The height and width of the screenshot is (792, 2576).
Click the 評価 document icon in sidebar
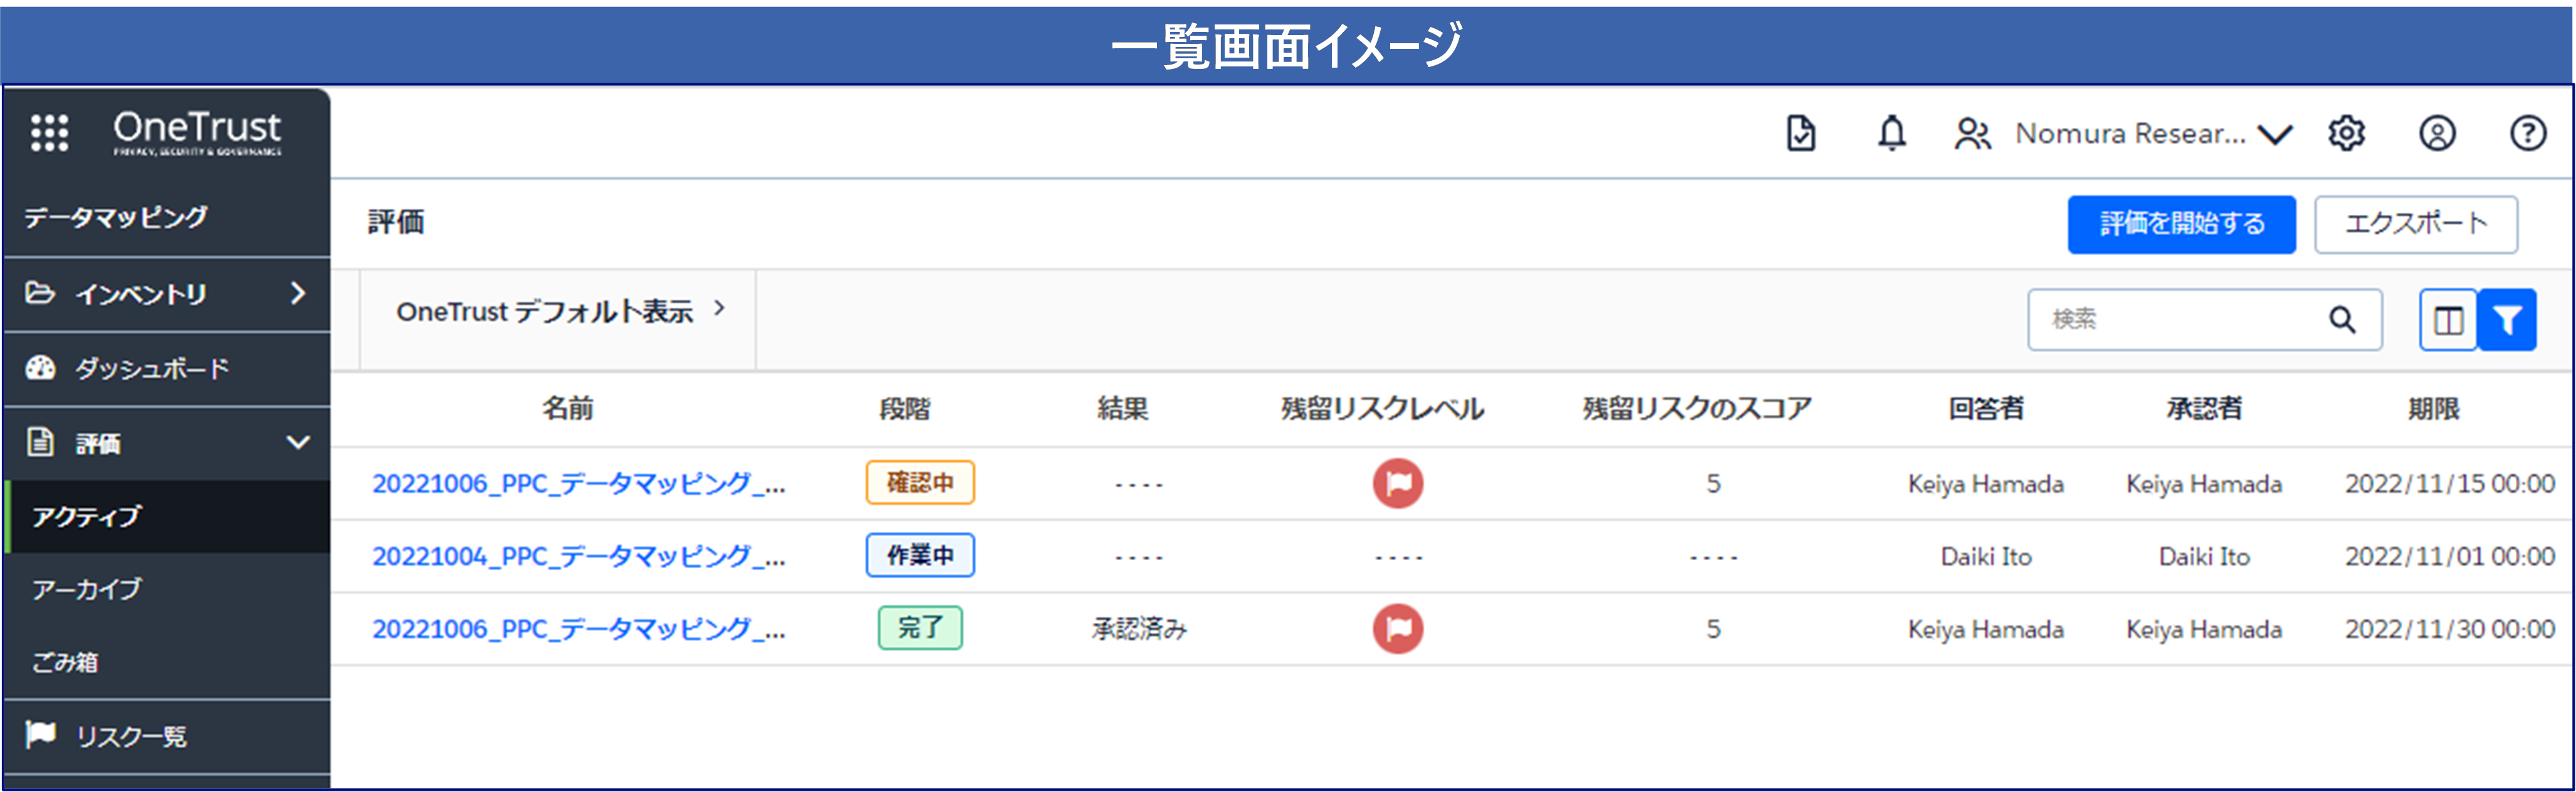[x=40, y=441]
